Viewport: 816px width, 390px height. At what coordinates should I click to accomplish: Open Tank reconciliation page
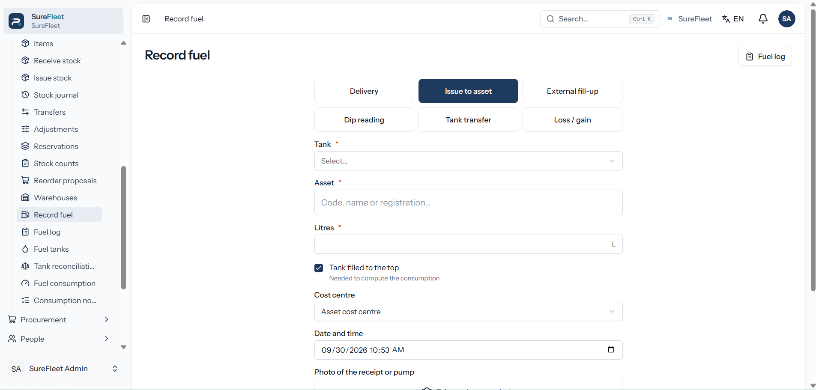point(60,266)
